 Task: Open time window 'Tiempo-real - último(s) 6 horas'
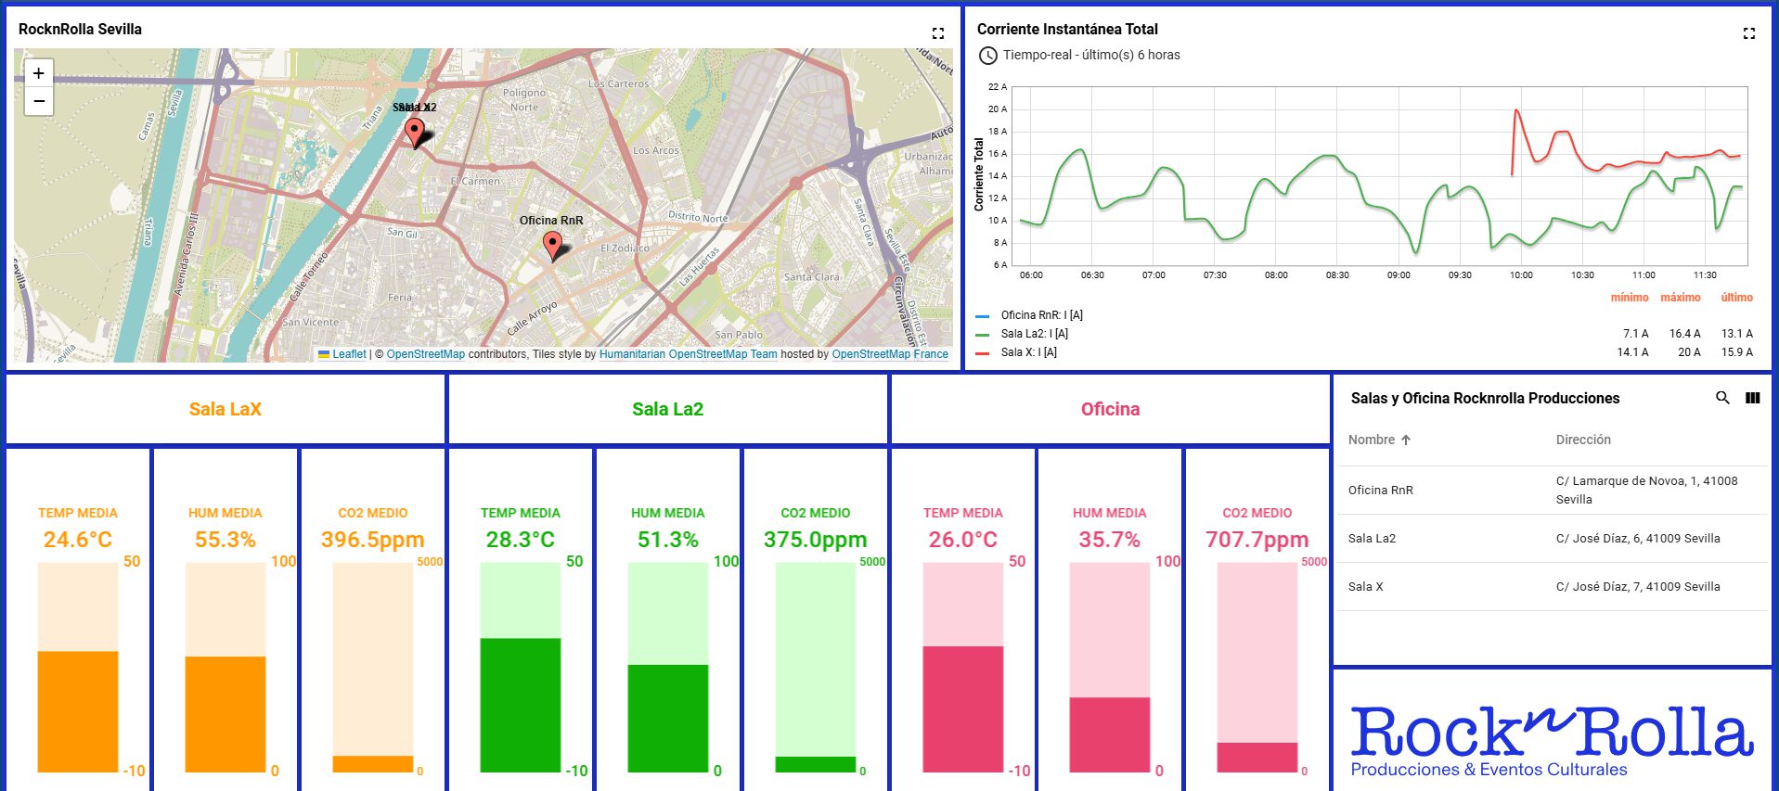click(x=1091, y=56)
